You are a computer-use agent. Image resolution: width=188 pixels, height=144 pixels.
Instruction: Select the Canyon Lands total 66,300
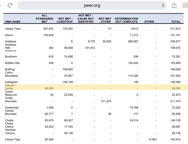click(176, 88)
